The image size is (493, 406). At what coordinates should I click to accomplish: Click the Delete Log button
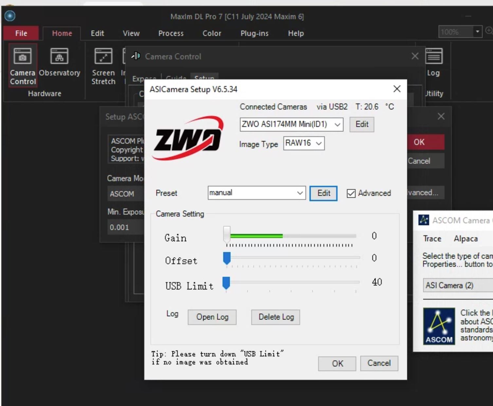(276, 317)
